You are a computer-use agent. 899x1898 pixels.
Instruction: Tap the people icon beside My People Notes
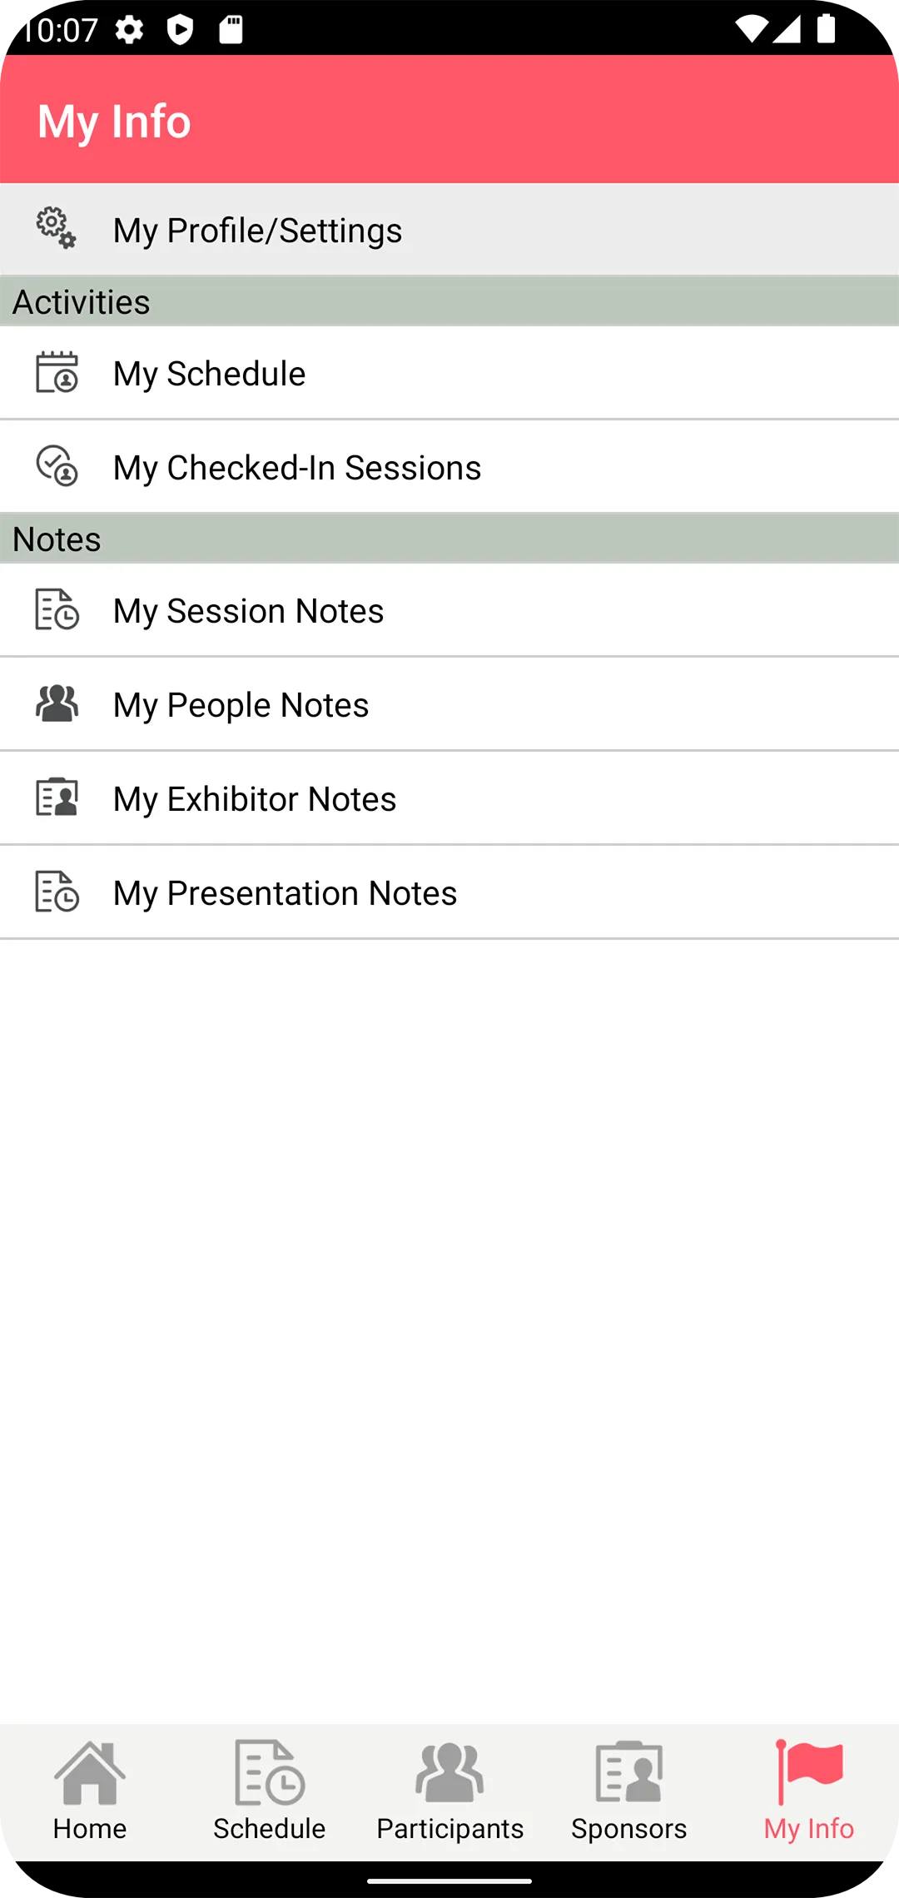click(57, 703)
